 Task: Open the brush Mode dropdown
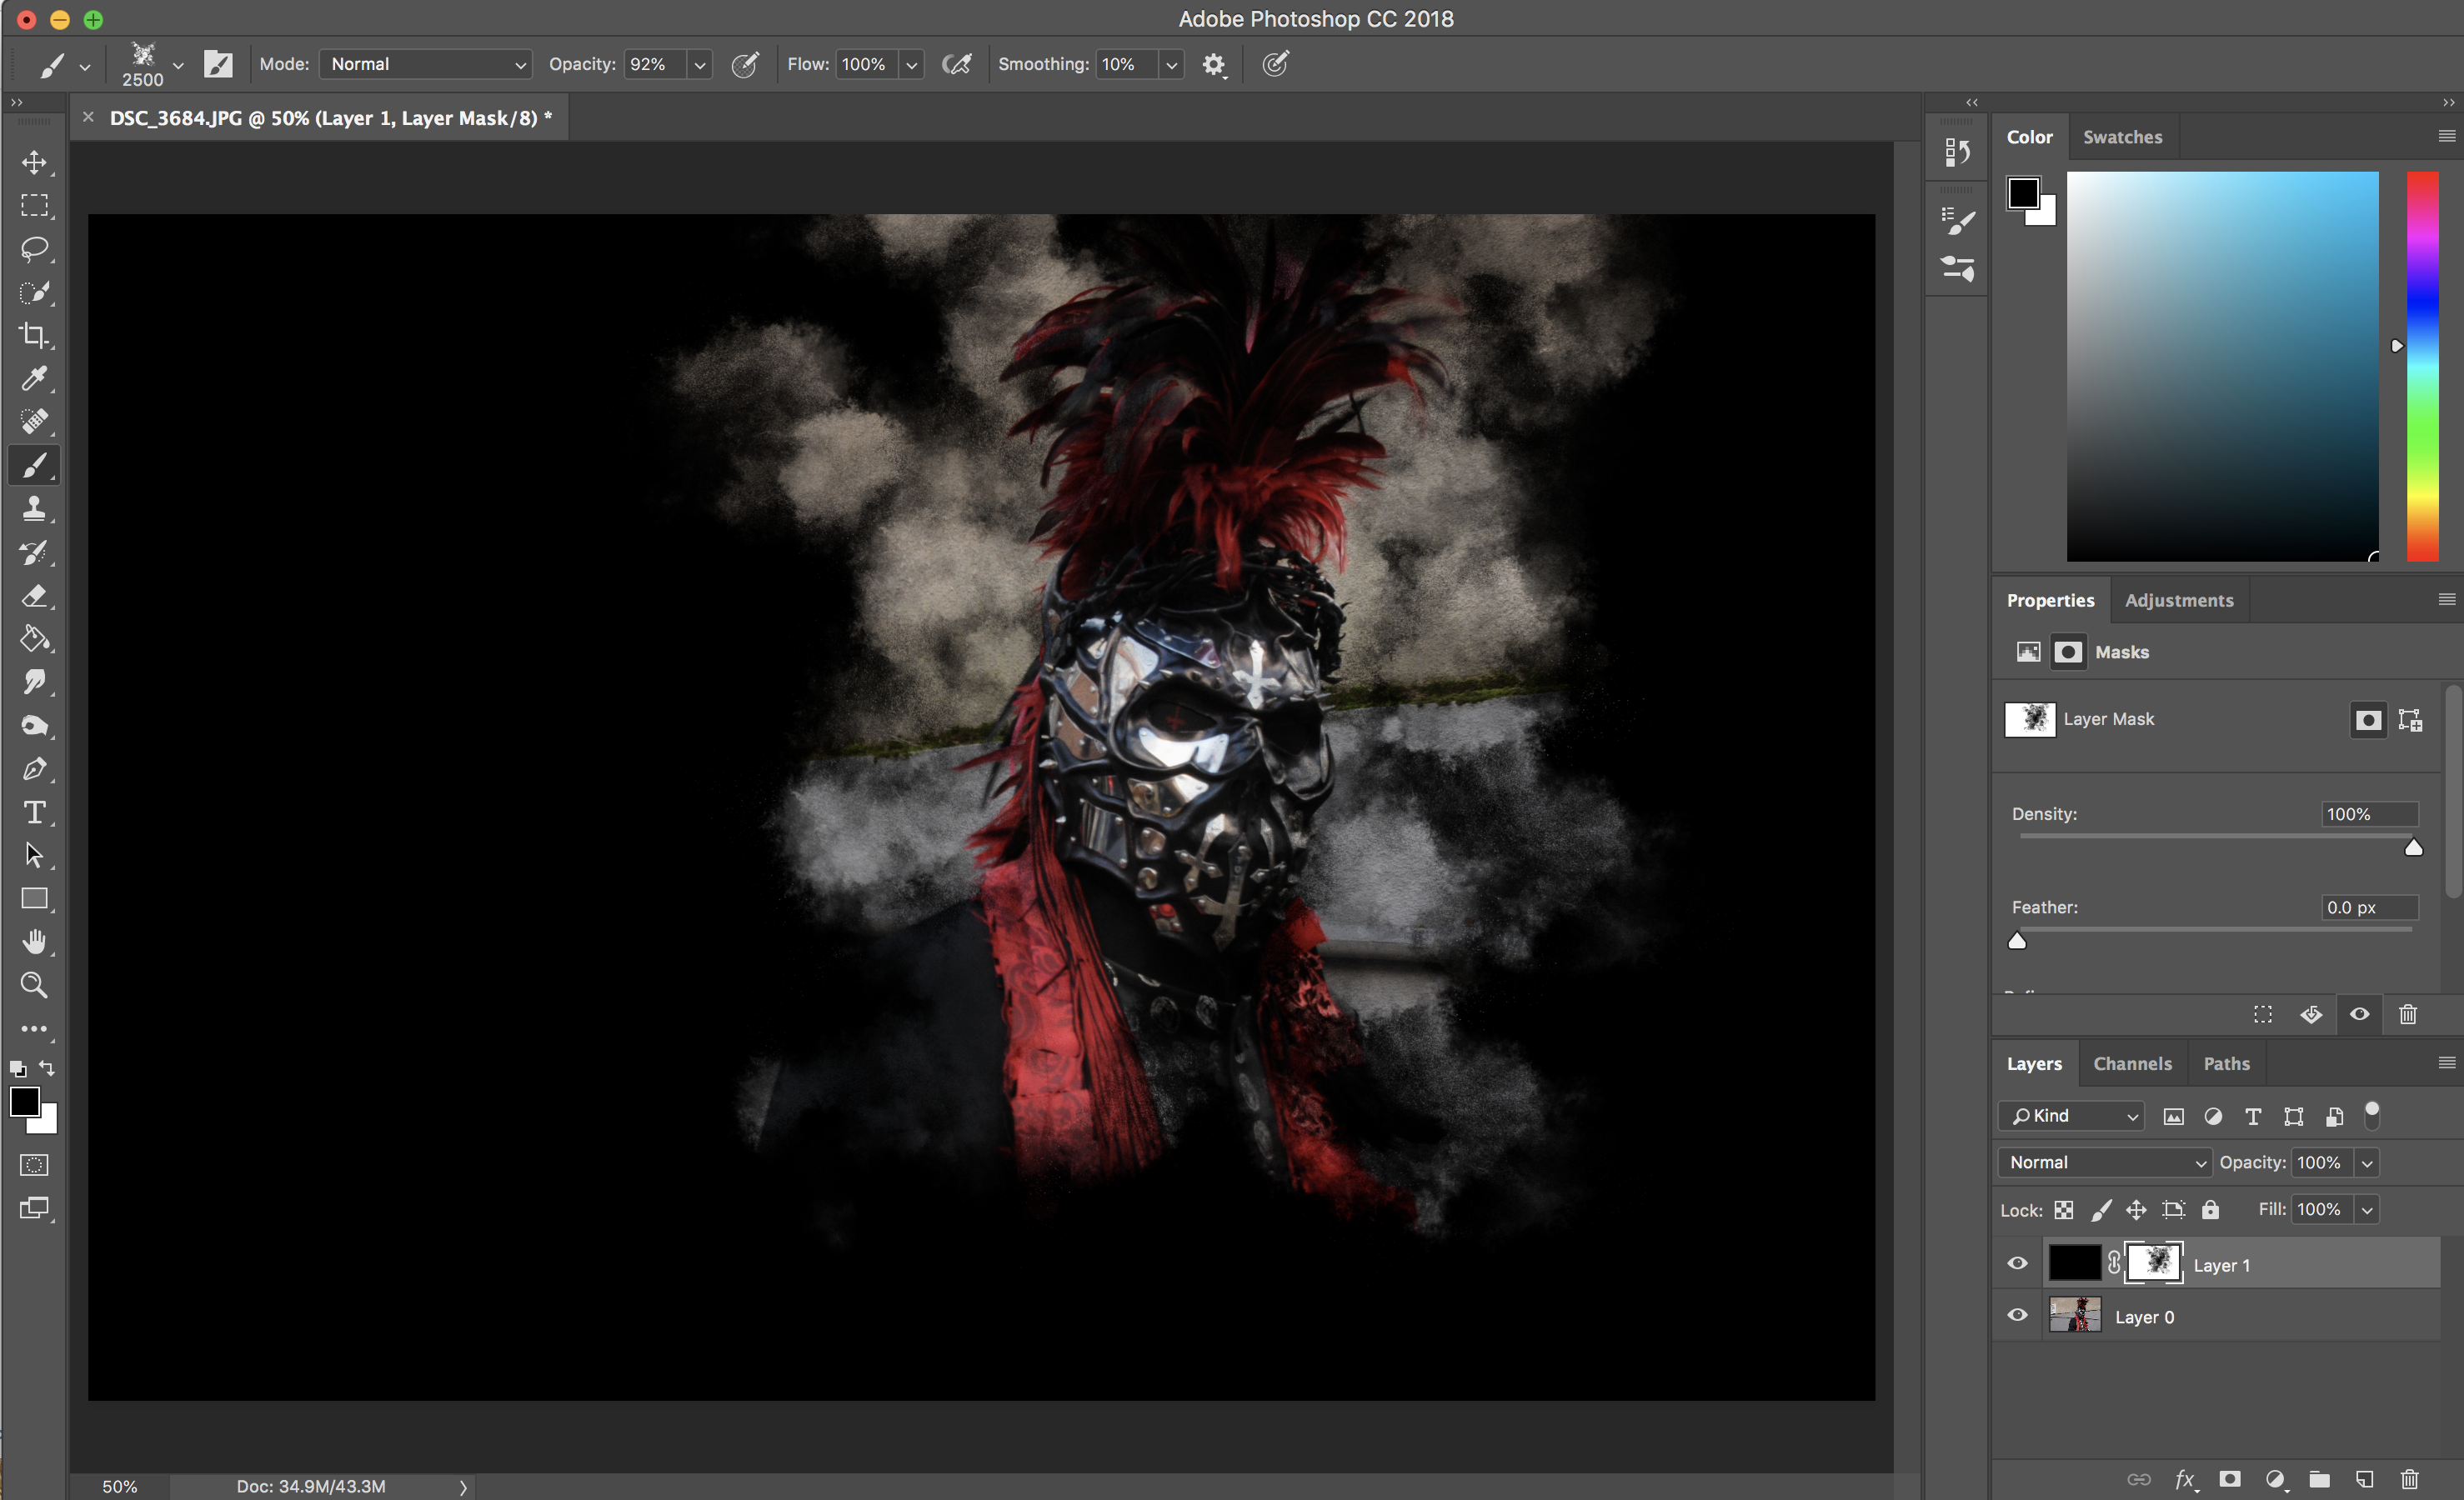tap(424, 64)
